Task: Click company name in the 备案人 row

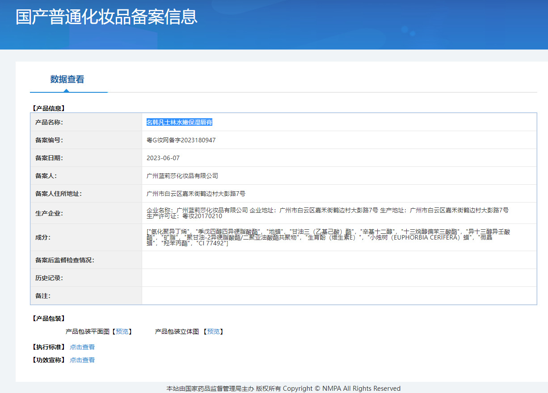Action: coord(182,176)
